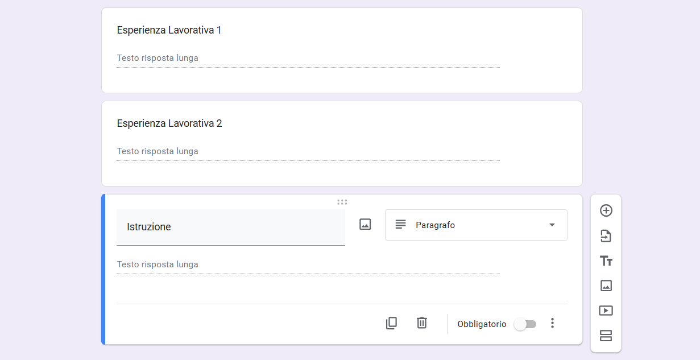
Task: Open the three-dot options menu of the question
Action: click(552, 322)
